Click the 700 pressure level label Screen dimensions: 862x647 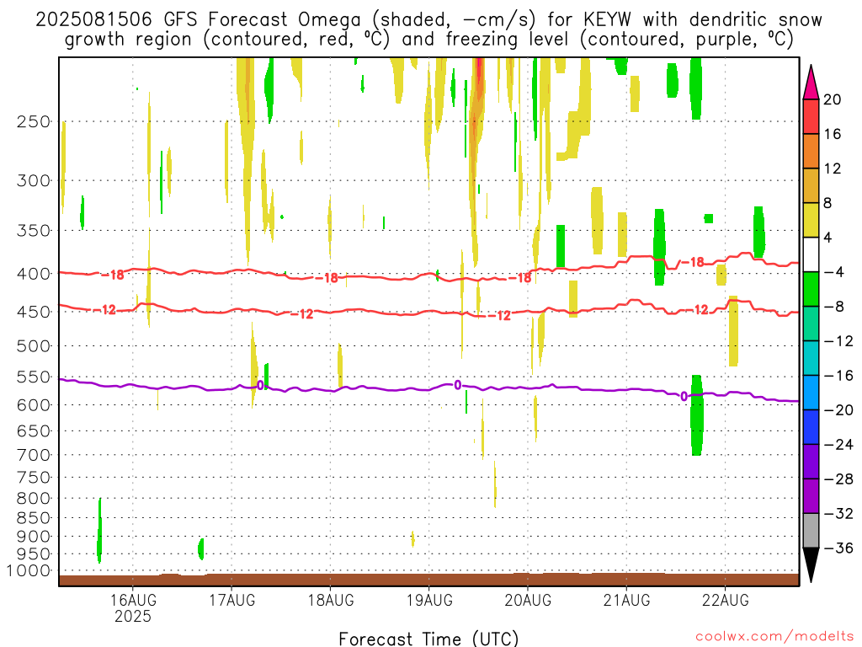[x=34, y=455]
